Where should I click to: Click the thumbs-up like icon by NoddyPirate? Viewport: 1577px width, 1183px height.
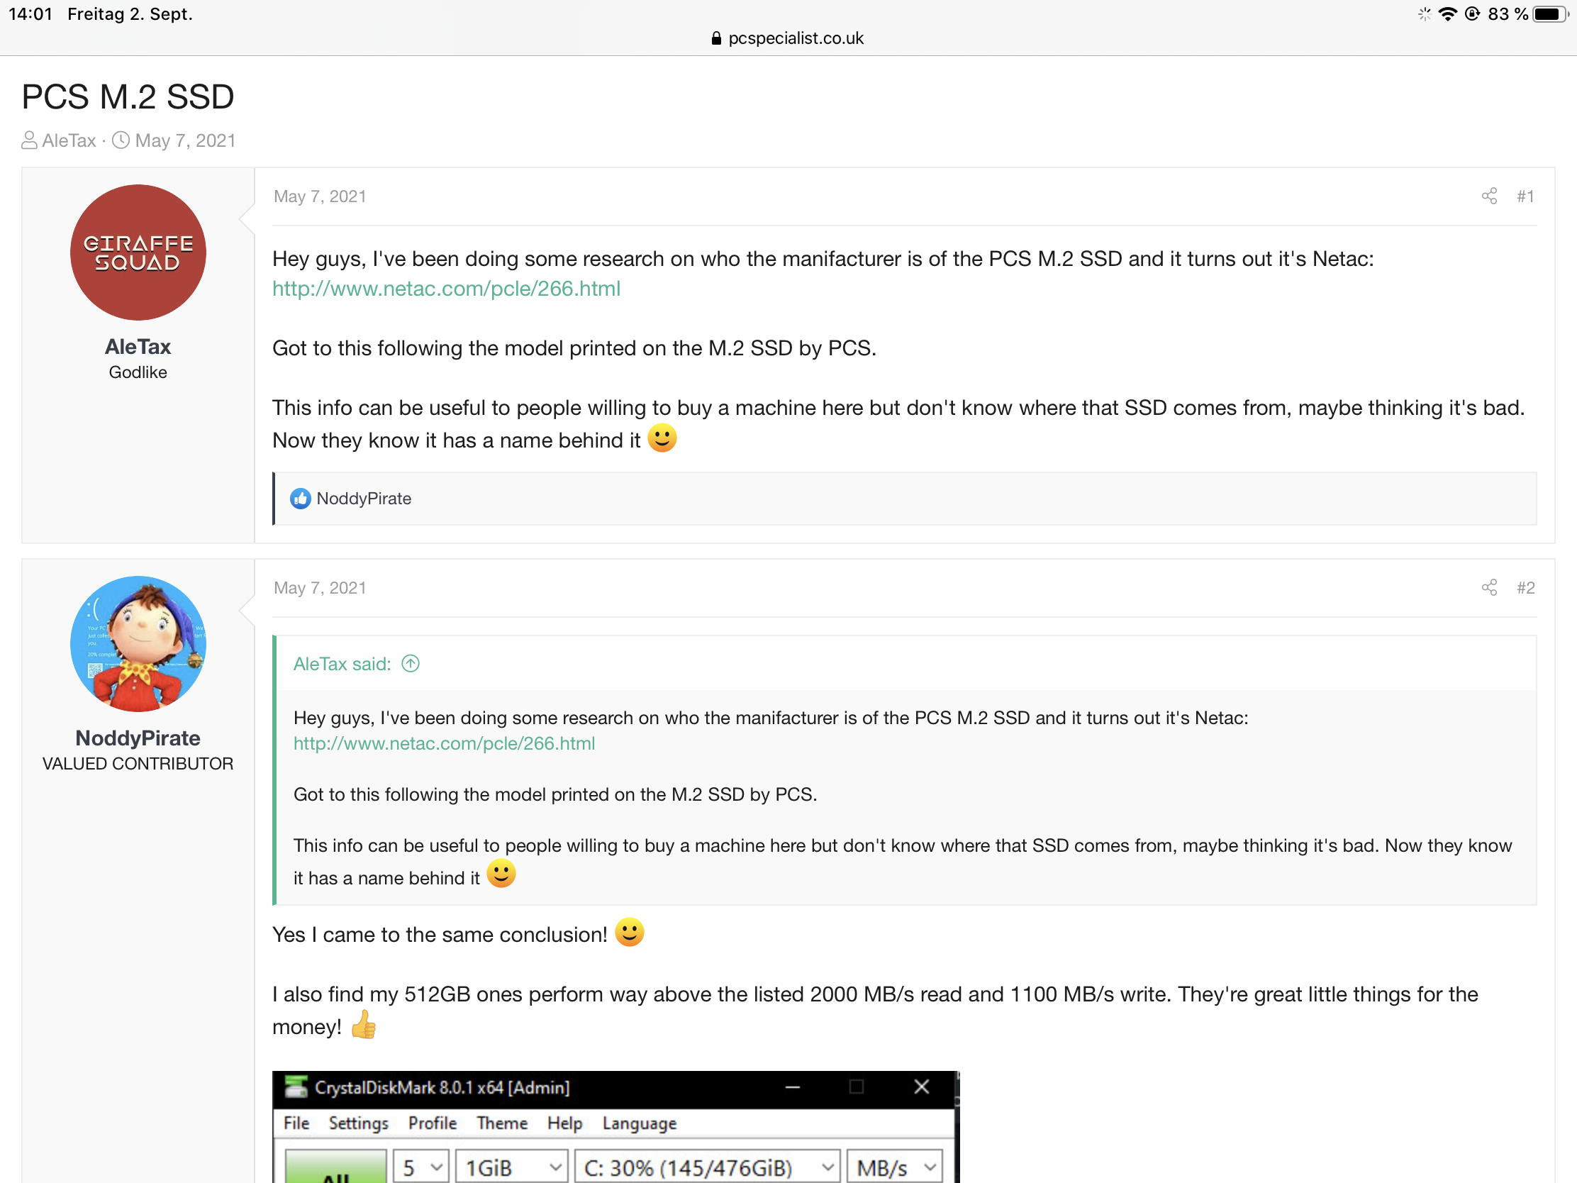click(x=300, y=499)
